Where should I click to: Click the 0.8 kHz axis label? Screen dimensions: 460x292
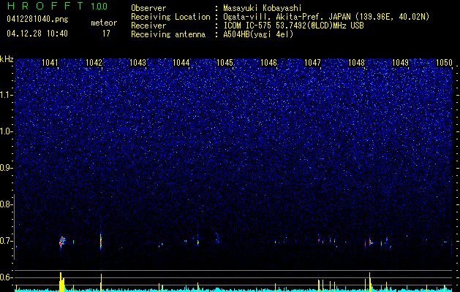pos(6,204)
